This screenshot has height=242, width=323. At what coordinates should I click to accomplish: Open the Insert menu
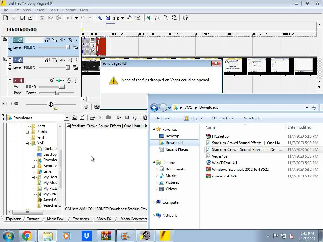[x=40, y=10]
